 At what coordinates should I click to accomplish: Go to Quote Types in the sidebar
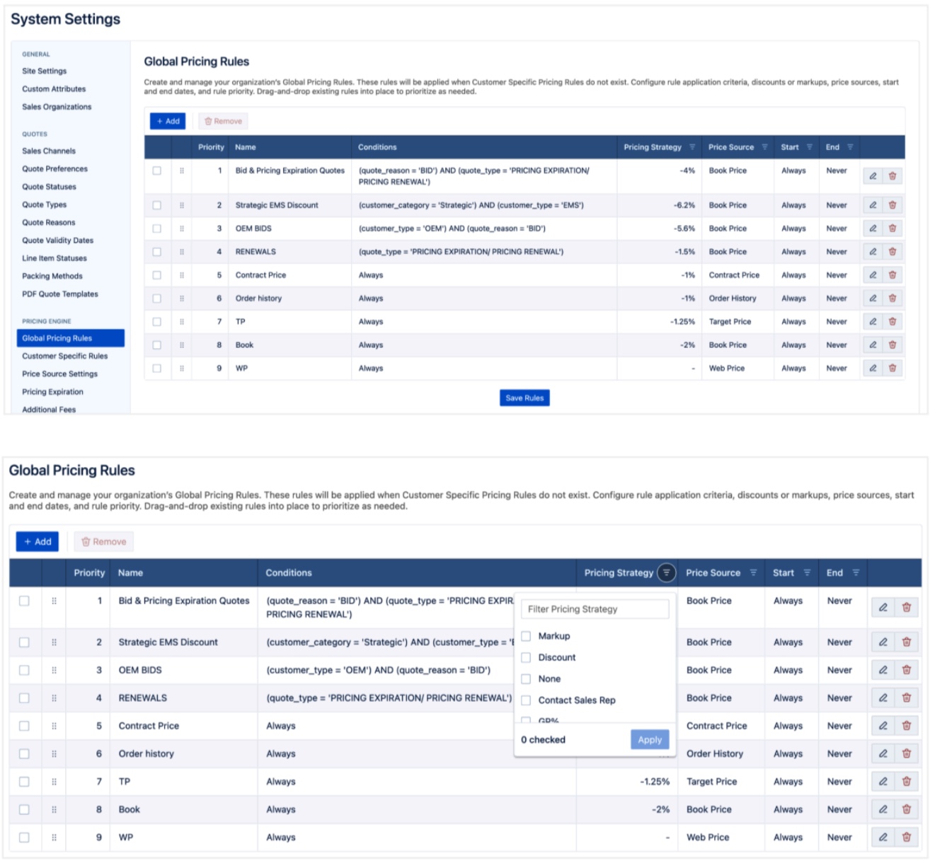coord(44,204)
